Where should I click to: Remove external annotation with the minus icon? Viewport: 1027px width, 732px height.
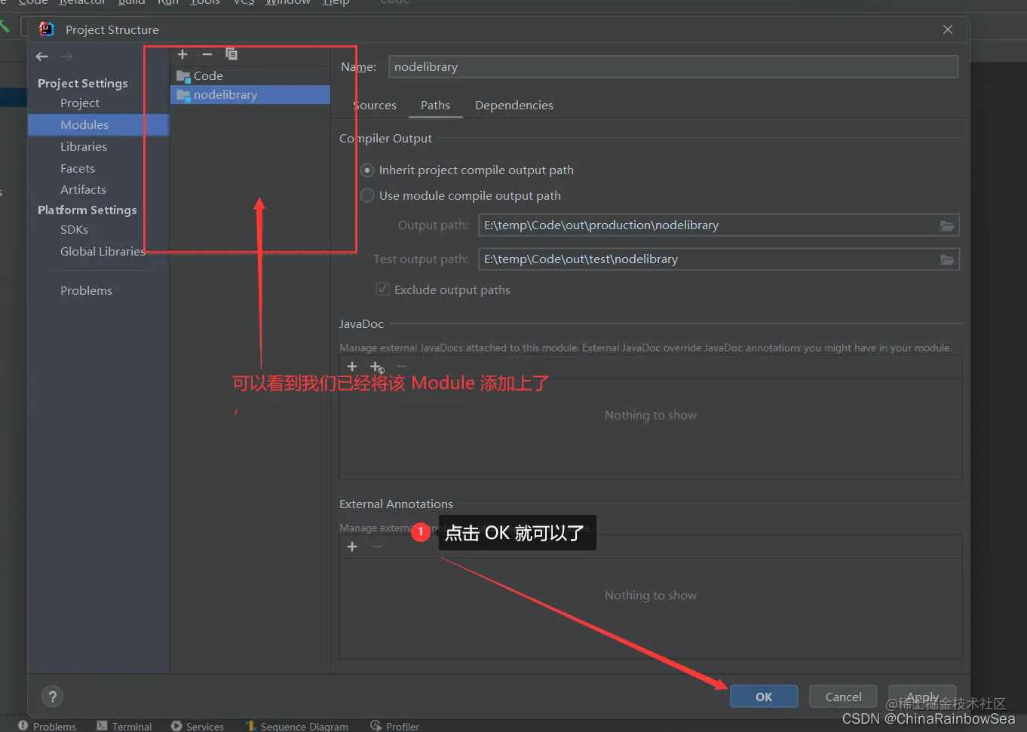pyautogui.click(x=377, y=547)
